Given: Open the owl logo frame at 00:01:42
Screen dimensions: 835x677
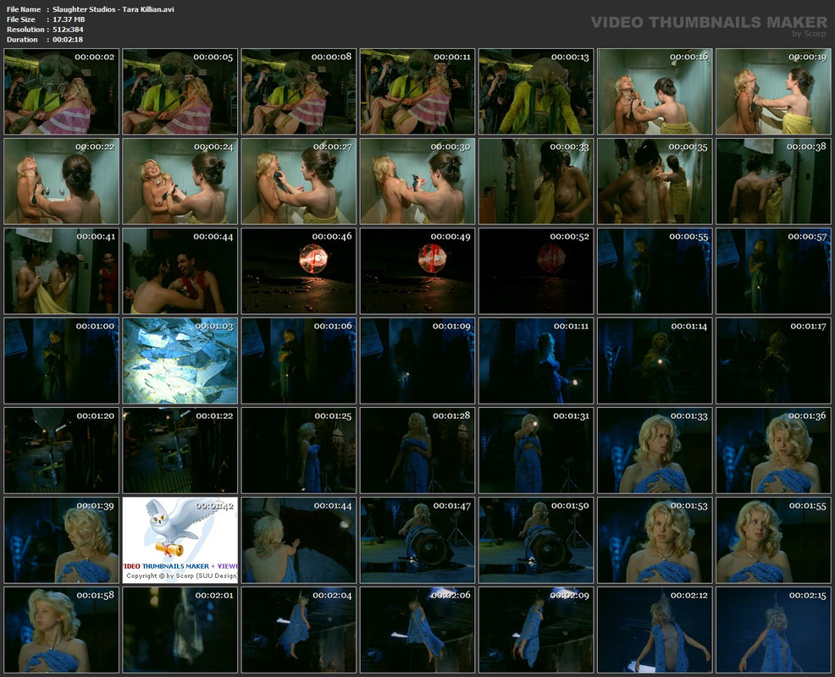Looking at the screenshot, I should [x=180, y=540].
